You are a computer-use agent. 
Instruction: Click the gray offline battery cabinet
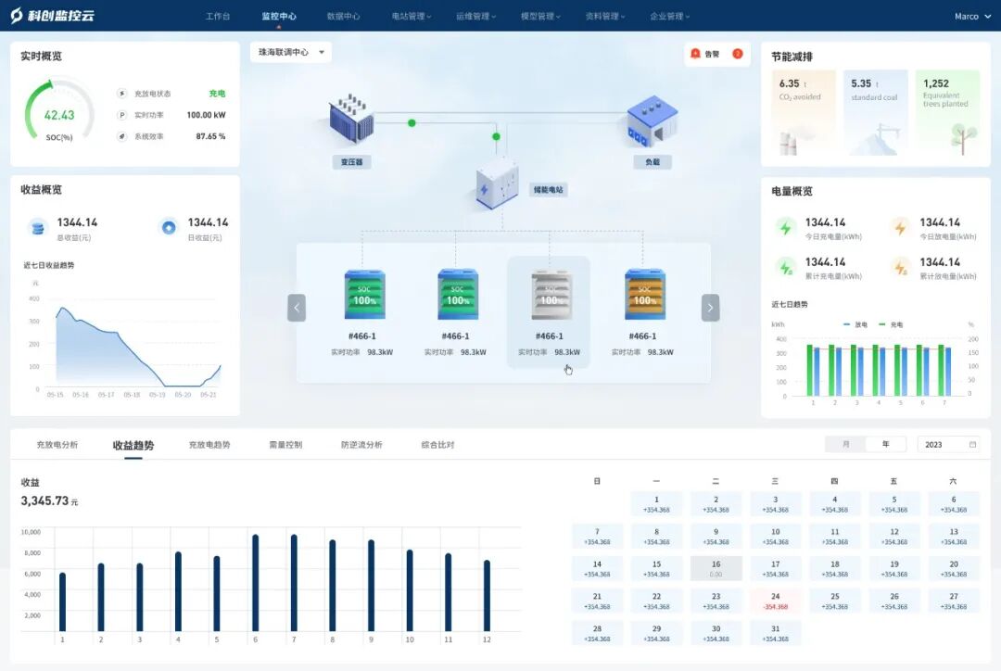(549, 294)
